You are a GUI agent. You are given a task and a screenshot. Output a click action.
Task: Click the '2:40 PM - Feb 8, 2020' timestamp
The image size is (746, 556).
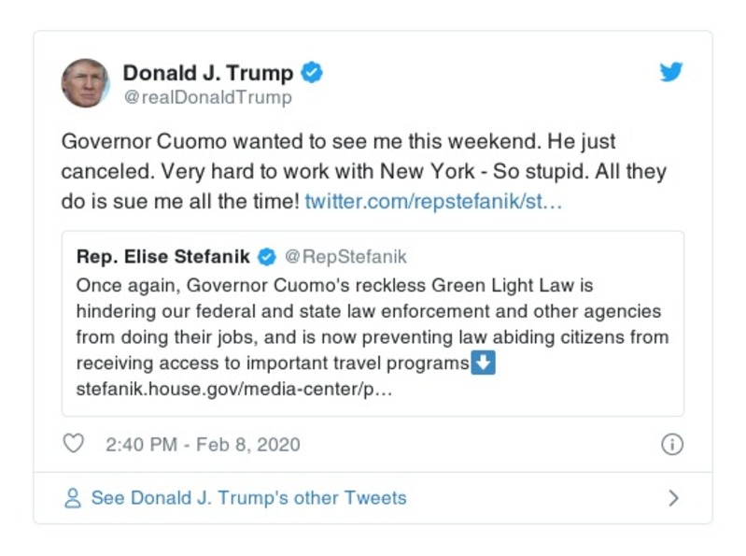tap(203, 444)
